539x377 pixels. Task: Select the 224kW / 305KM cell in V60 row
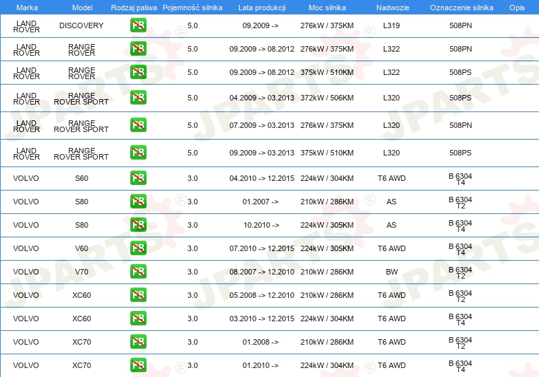327,249
